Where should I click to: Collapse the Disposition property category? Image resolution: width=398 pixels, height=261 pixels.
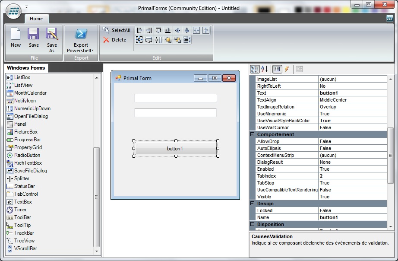coord(252,224)
